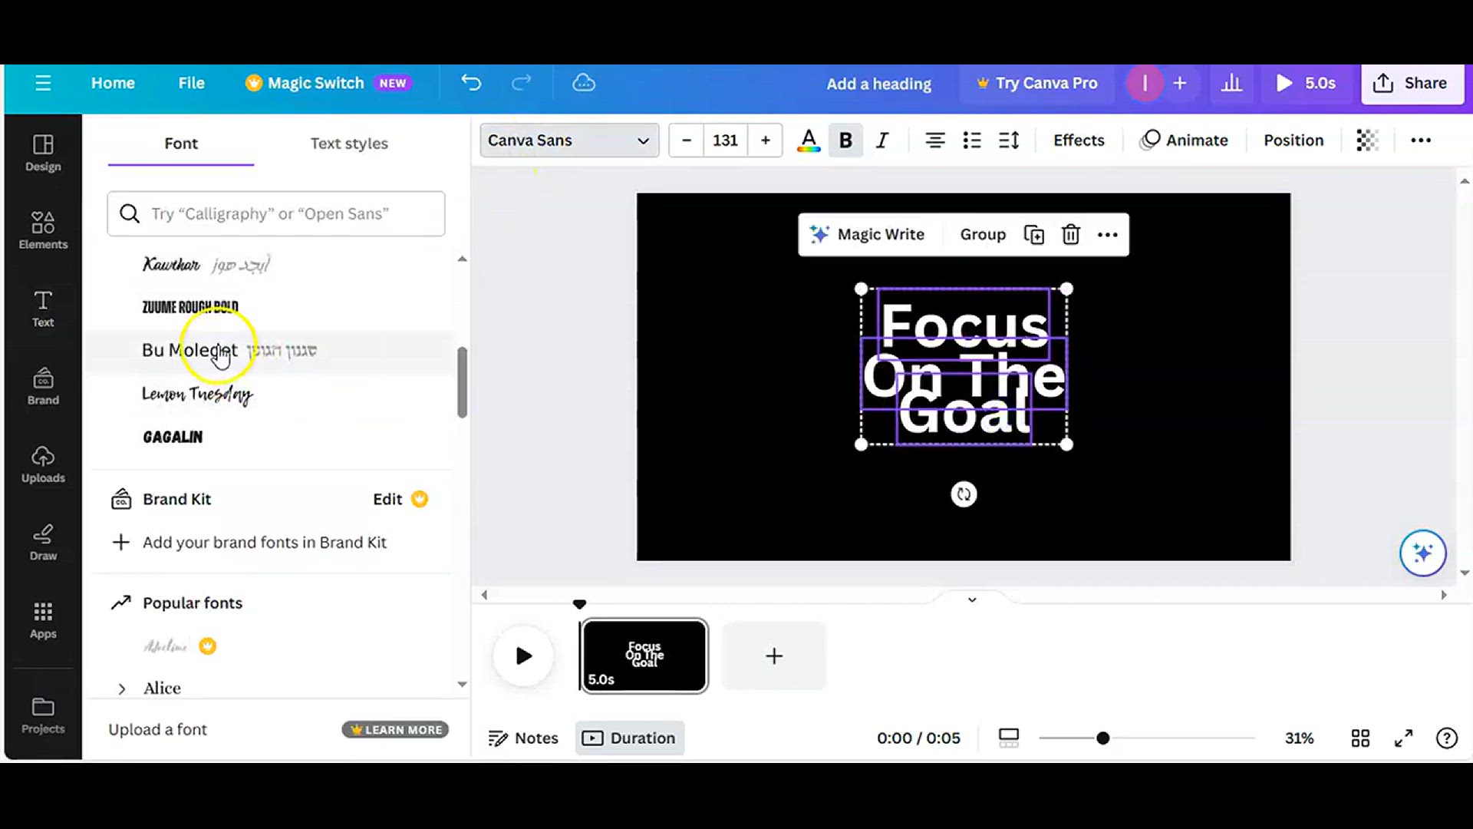Open more options in floating toolbar
1473x829 pixels.
click(1107, 235)
